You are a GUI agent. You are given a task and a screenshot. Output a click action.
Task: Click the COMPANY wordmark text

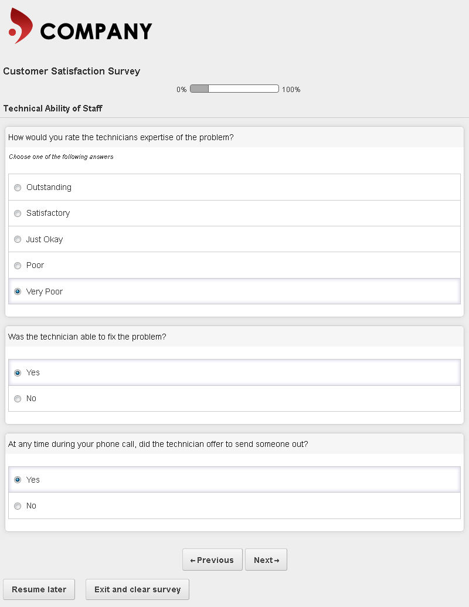point(96,31)
